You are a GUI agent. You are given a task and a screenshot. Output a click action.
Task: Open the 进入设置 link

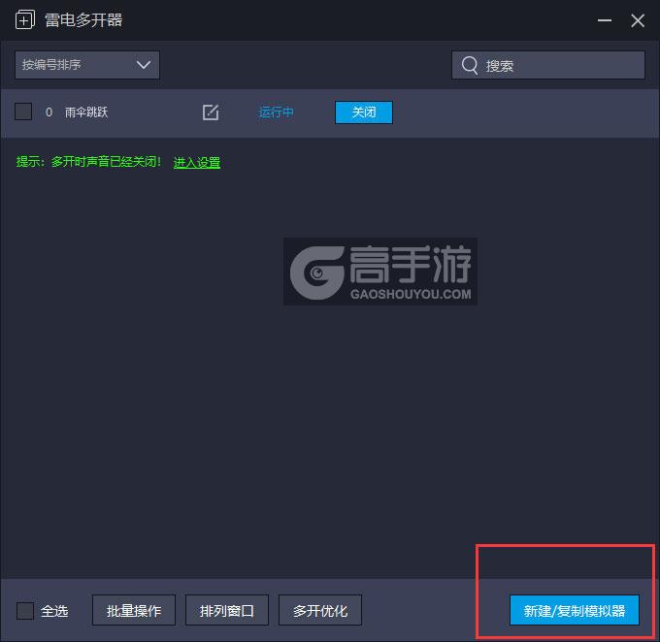197,162
